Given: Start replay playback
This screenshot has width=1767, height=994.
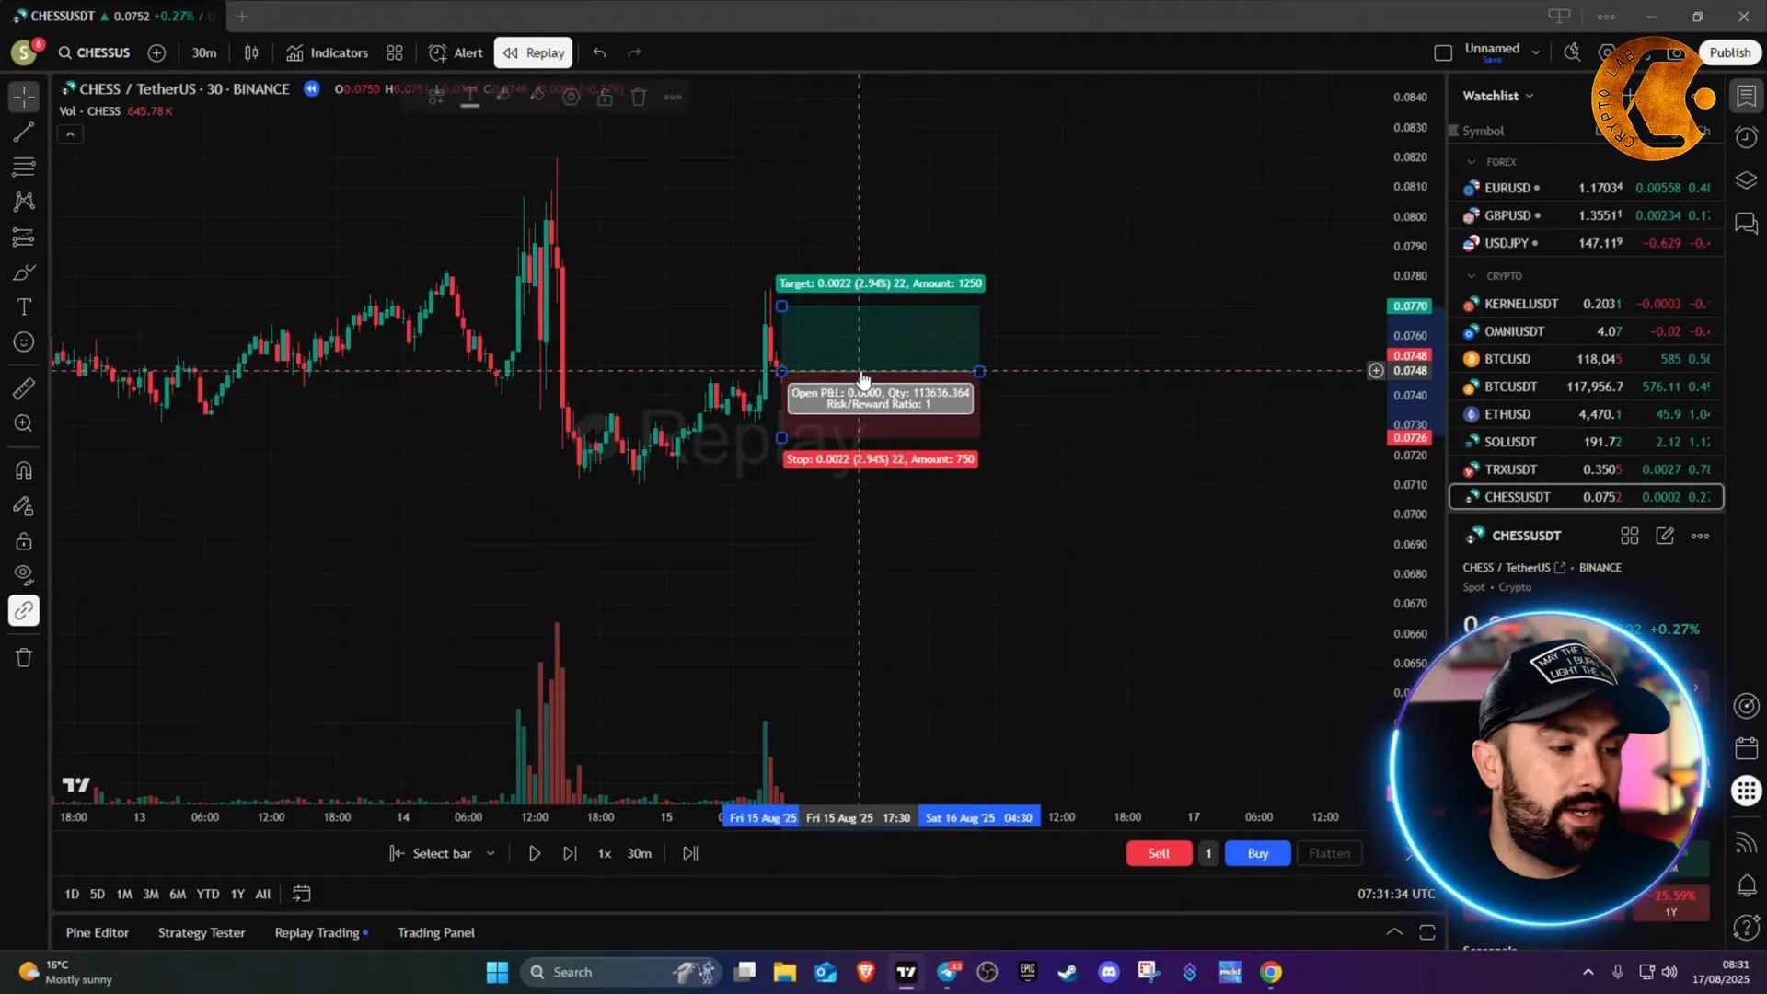Looking at the screenshot, I should [534, 853].
